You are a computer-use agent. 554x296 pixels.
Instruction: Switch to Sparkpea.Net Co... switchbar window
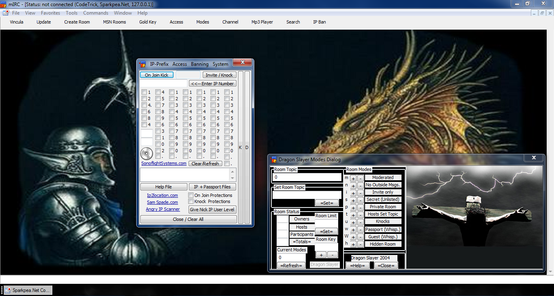[28, 290]
